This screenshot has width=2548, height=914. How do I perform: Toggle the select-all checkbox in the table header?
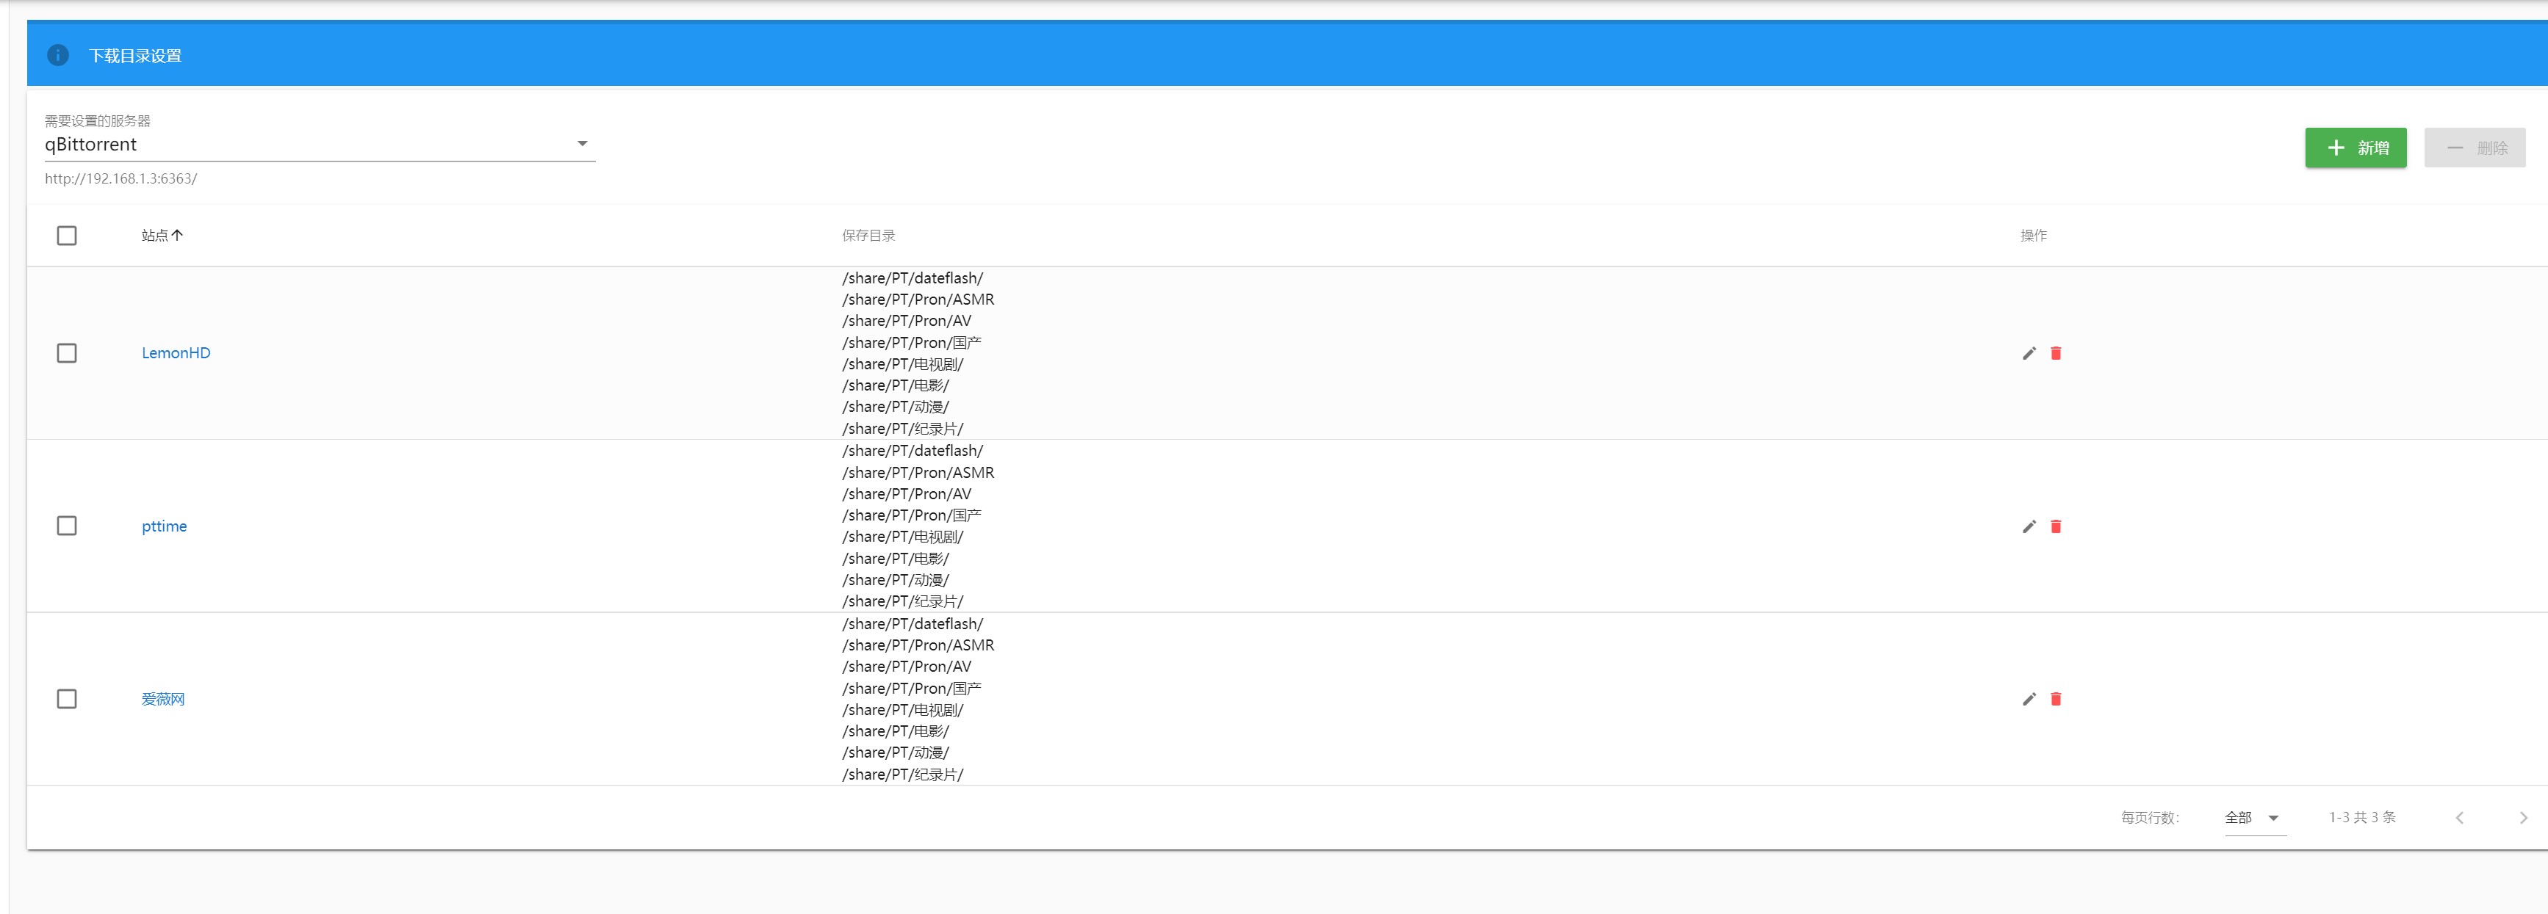point(66,235)
